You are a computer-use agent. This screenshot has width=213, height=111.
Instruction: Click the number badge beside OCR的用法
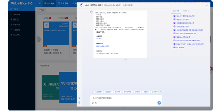click(x=174, y=47)
